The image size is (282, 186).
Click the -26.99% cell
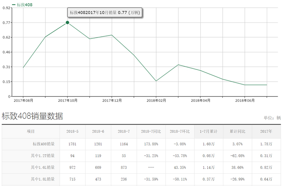pyautogui.click(x=238, y=179)
